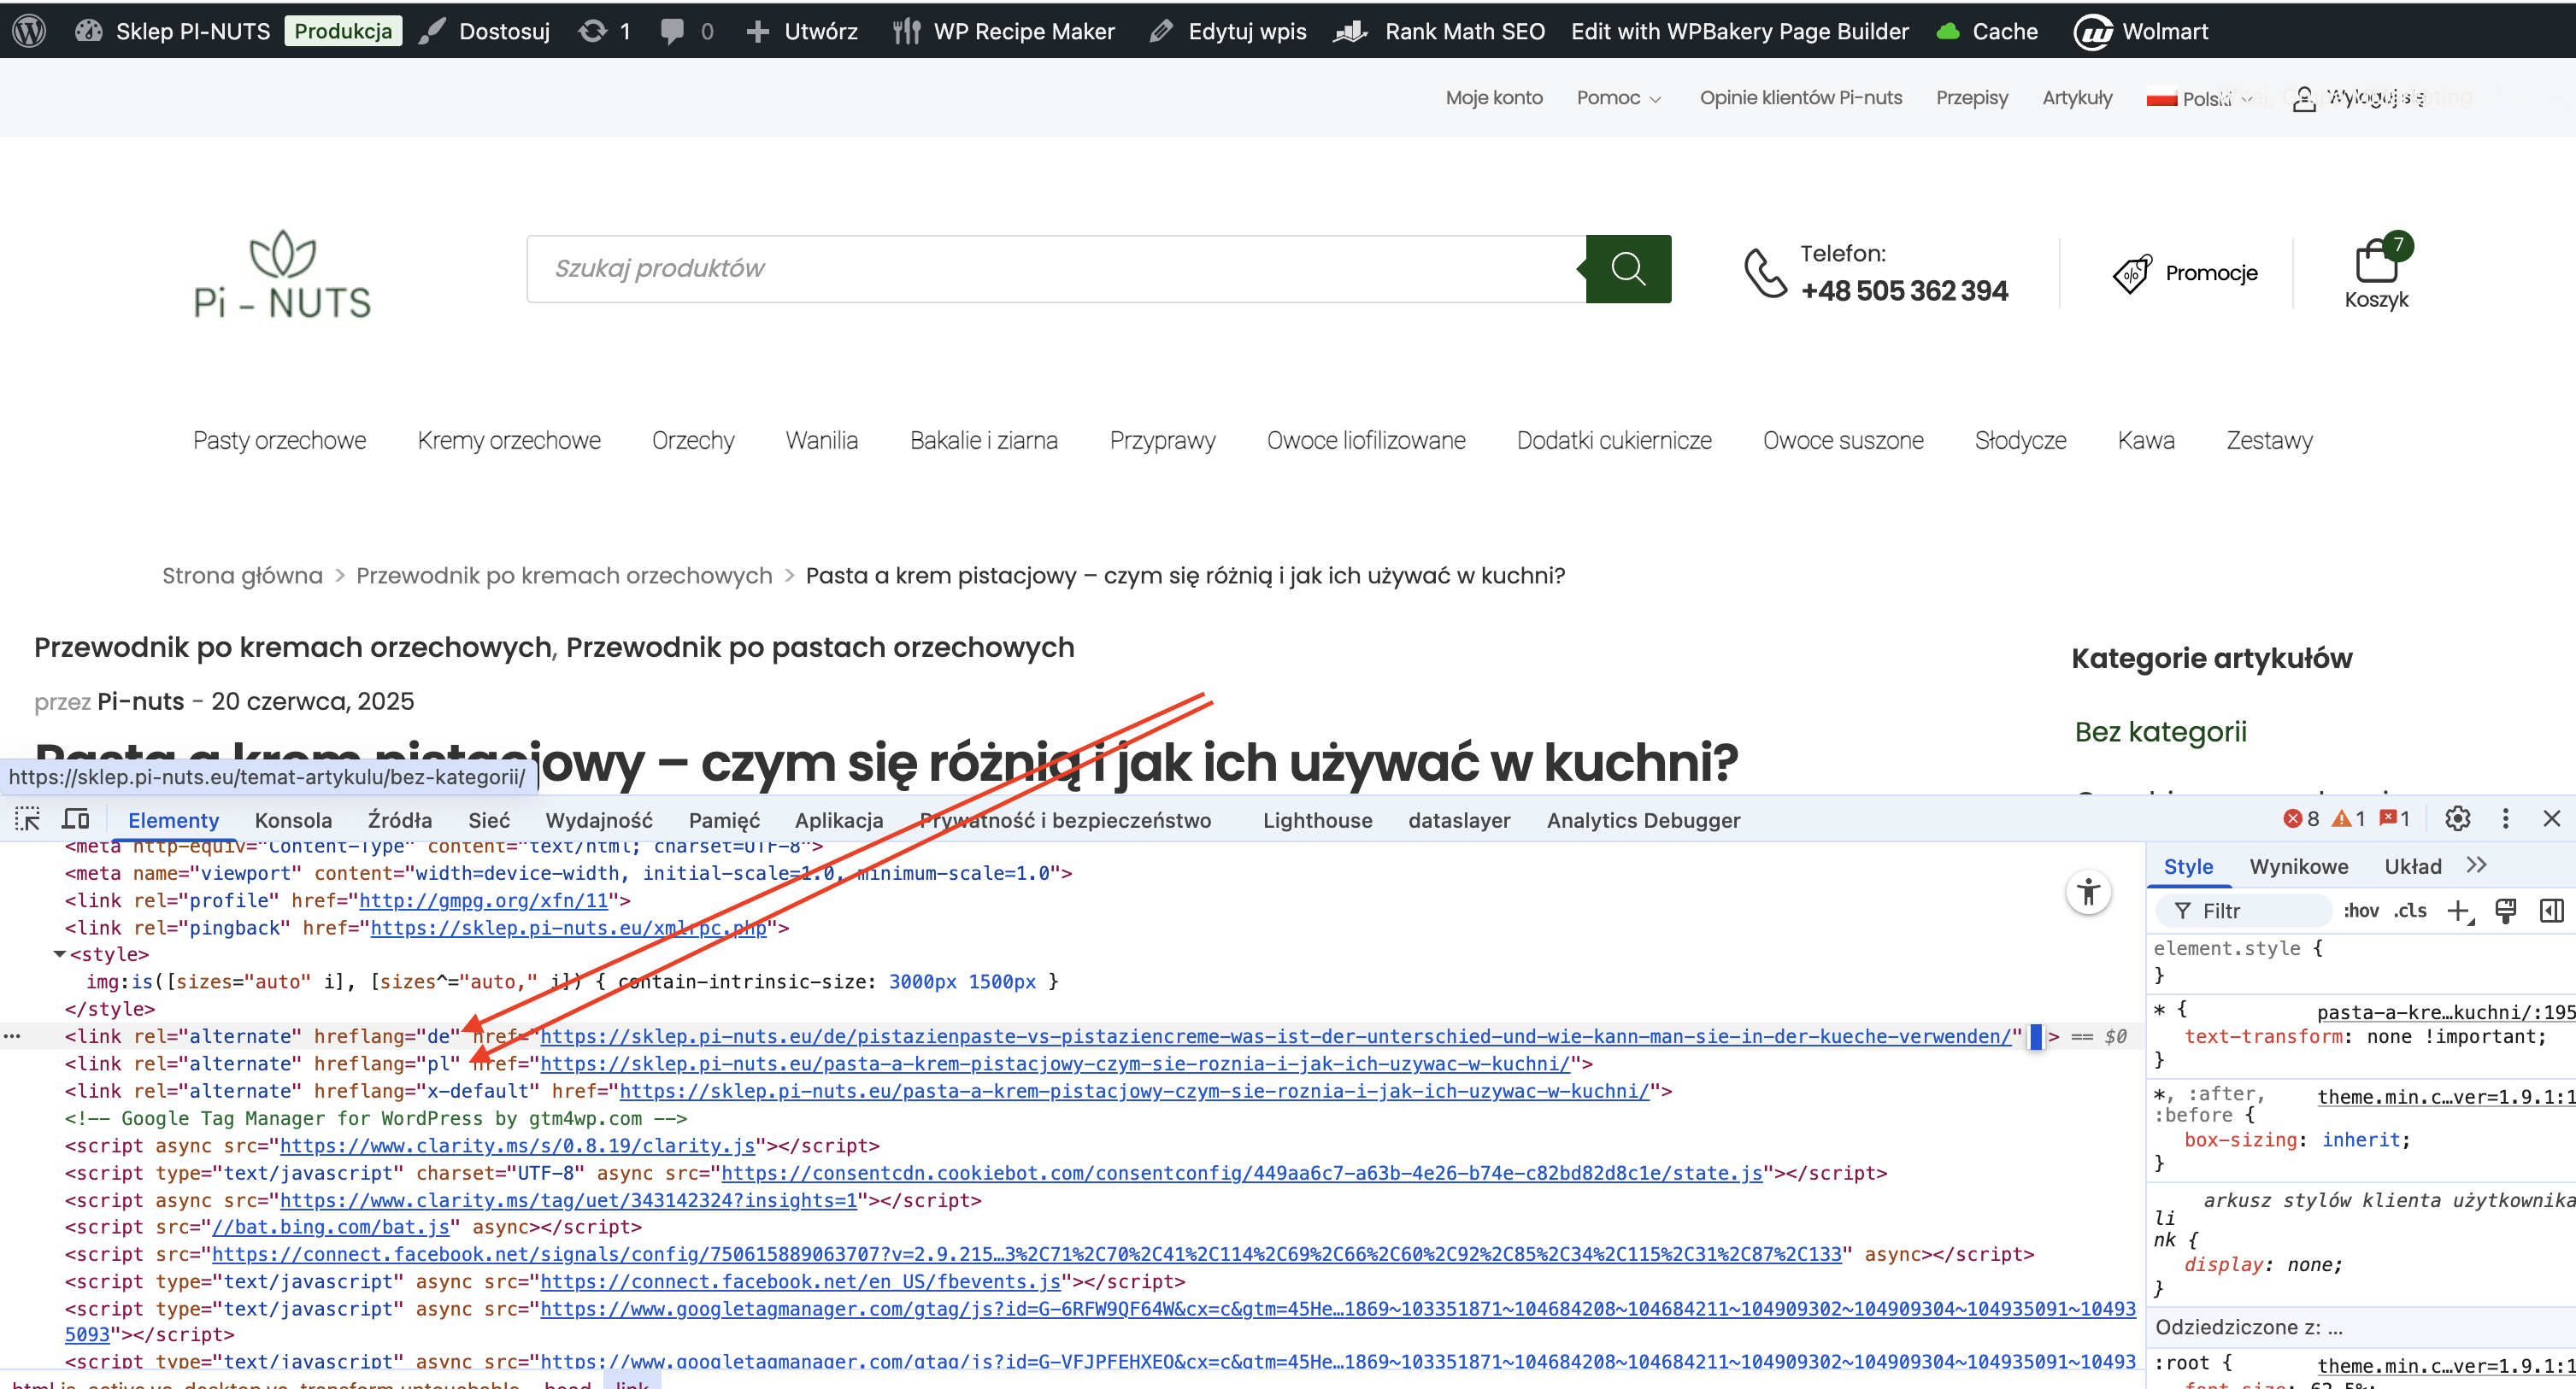Add new style rule plus icon
This screenshot has width=2576, height=1389.
coord(2459,911)
